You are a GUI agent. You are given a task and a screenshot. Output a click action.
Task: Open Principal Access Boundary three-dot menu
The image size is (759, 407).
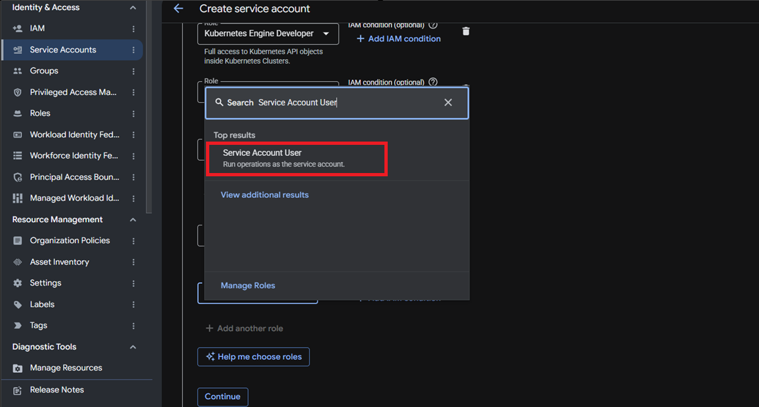click(134, 178)
